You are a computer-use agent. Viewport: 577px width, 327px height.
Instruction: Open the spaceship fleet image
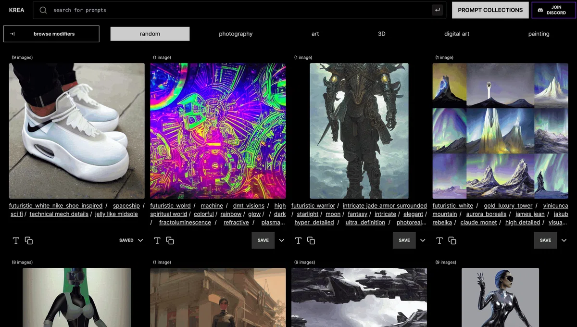pos(359,297)
